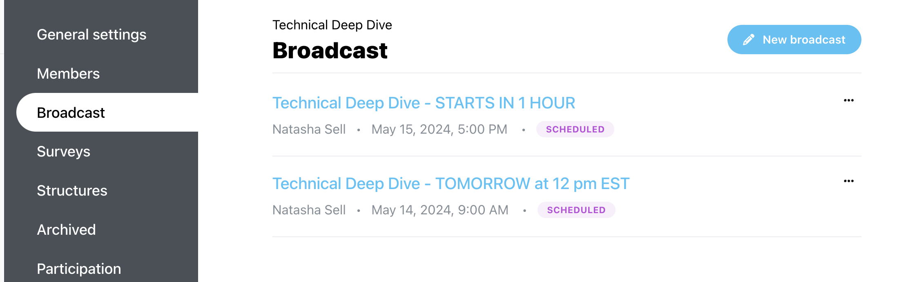Viewport: 919px width, 282px height.
Task: Click SCHEDULED badge on May 14 broadcast
Action: pyautogui.click(x=576, y=210)
